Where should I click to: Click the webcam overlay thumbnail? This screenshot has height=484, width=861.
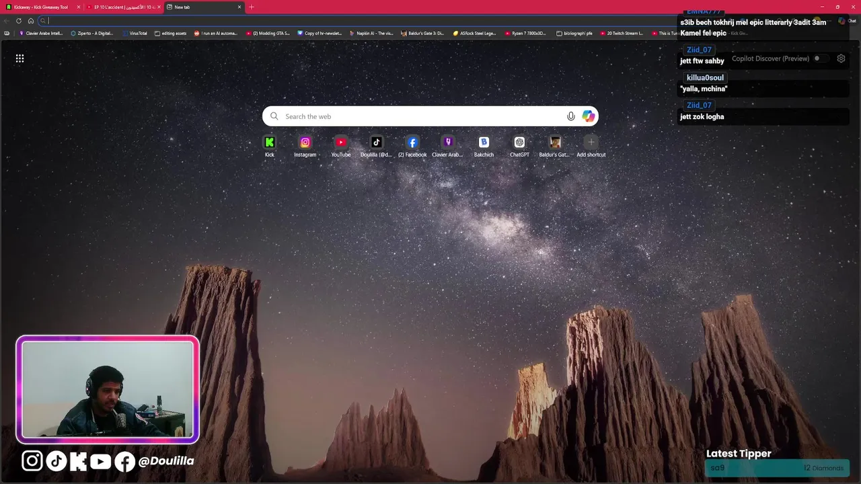[x=108, y=390]
